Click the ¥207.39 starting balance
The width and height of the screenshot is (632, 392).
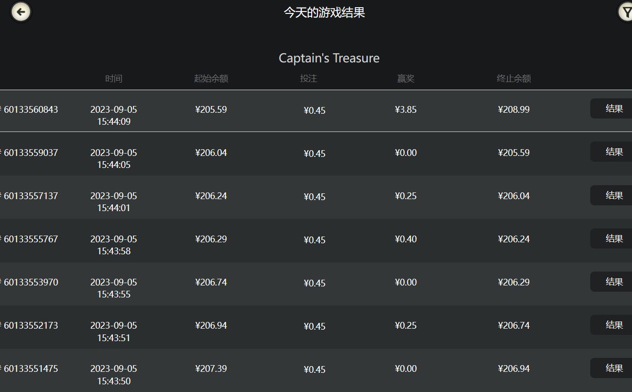[x=211, y=368]
